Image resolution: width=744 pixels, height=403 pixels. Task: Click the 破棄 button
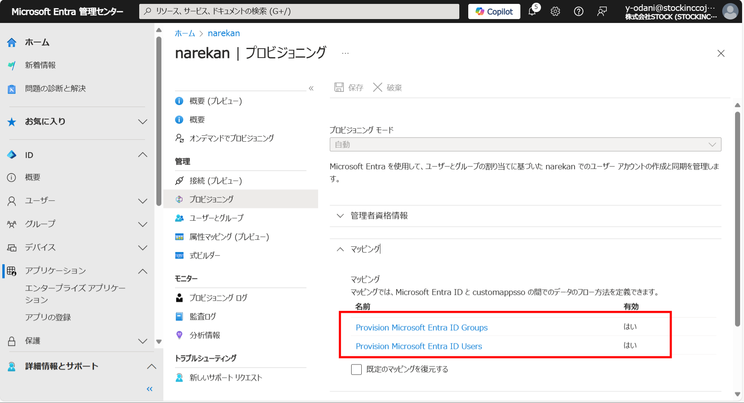pos(387,88)
